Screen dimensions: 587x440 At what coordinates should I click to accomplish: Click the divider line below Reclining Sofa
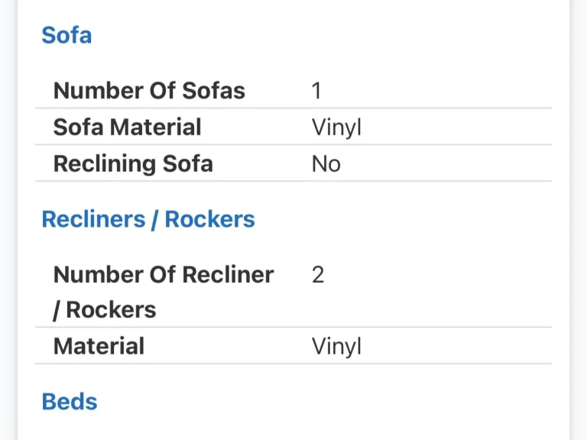pyautogui.click(x=293, y=181)
